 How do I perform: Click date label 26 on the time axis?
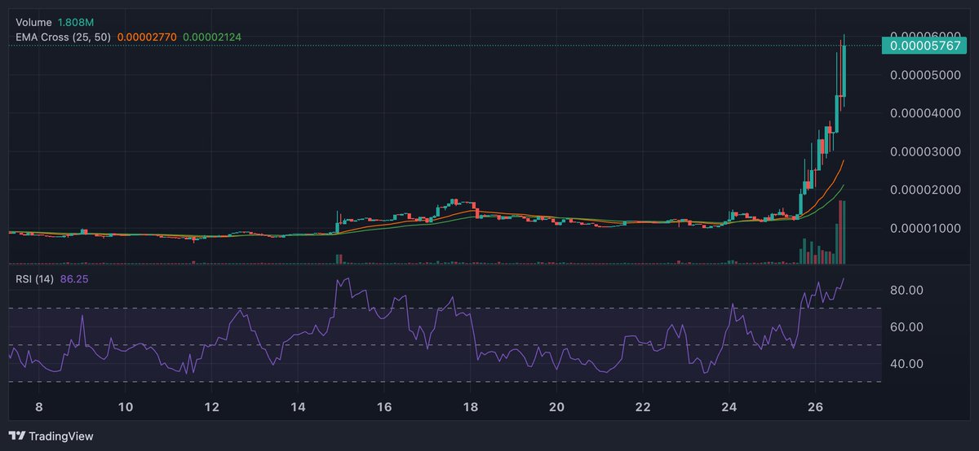click(x=816, y=407)
